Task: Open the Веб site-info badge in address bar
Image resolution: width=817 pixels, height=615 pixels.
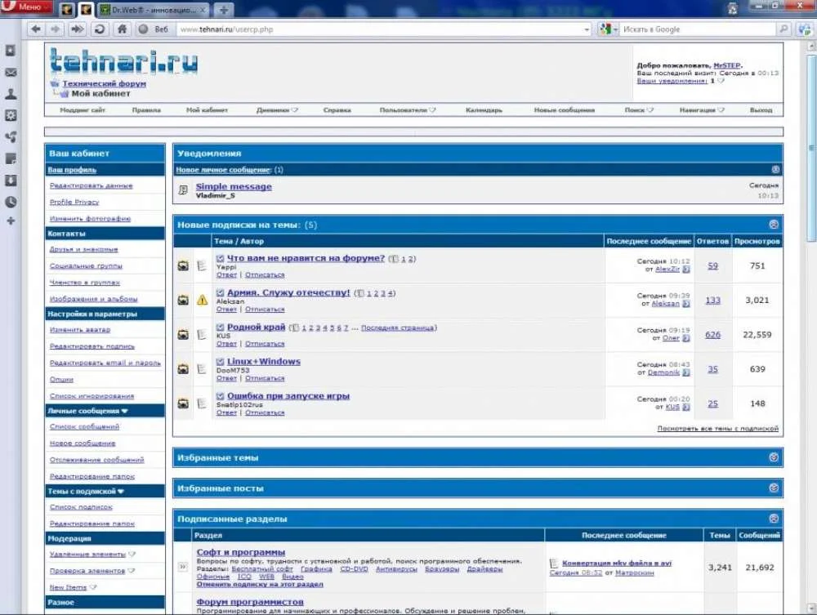Action: point(154,29)
